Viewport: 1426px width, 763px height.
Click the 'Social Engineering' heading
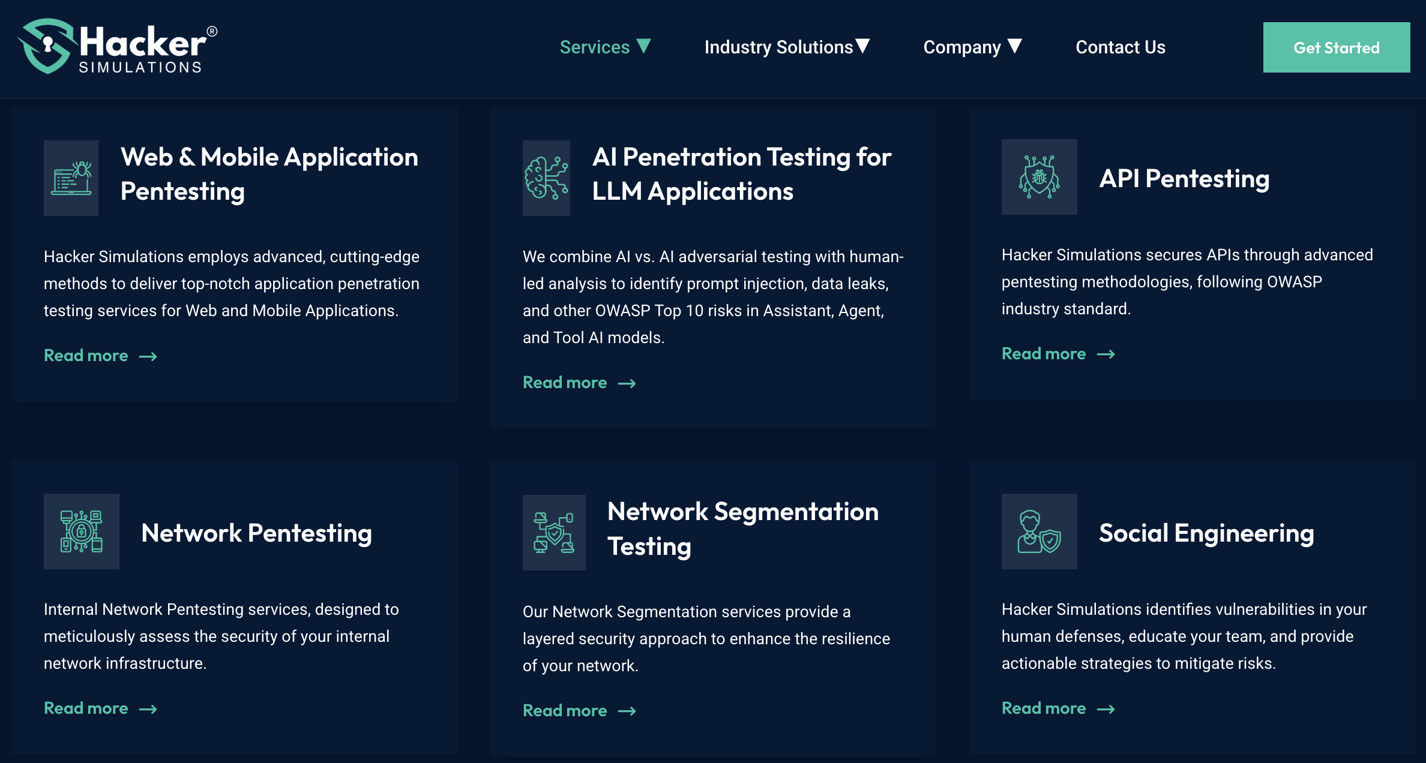(x=1206, y=533)
